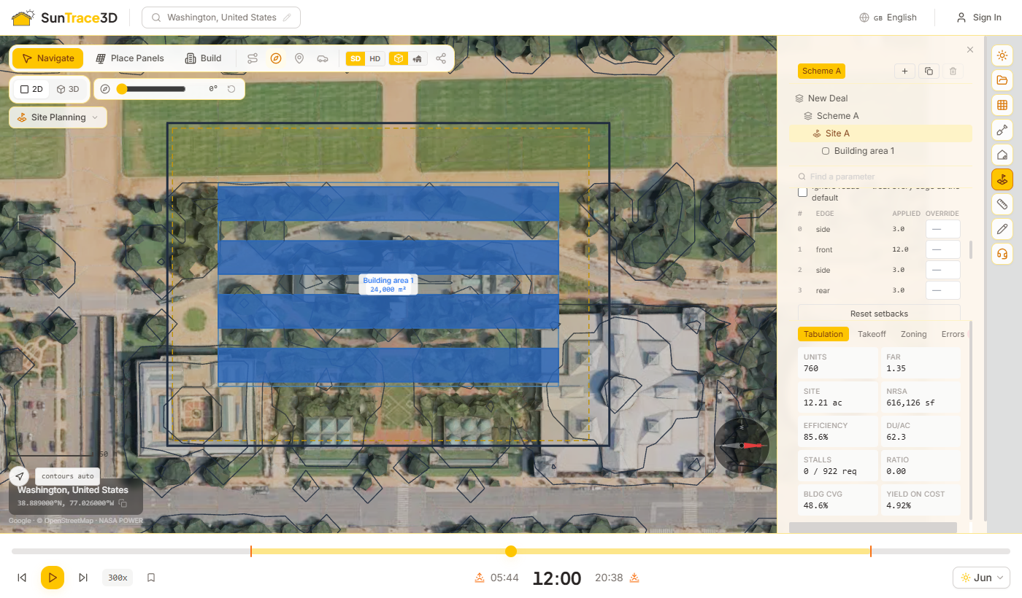Toggle the ignore roads checkbox
The height and width of the screenshot is (598, 1022).
pos(802,192)
